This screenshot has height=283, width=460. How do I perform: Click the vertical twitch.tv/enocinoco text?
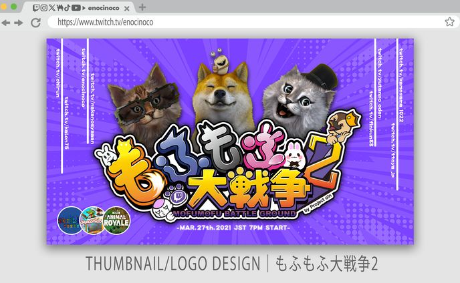[x=84, y=77]
